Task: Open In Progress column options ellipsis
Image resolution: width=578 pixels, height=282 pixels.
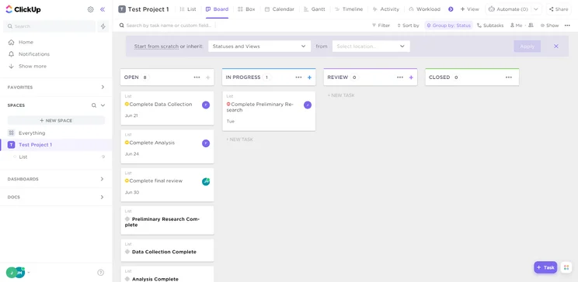Action: click(298, 77)
